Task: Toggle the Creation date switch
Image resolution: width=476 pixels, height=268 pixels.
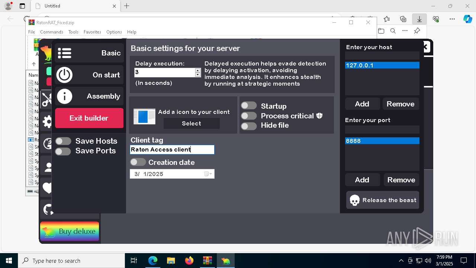Action: tap(138, 162)
